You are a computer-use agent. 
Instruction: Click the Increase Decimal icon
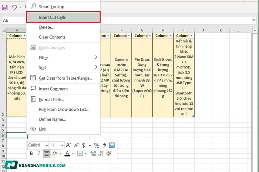tap(93, 154)
